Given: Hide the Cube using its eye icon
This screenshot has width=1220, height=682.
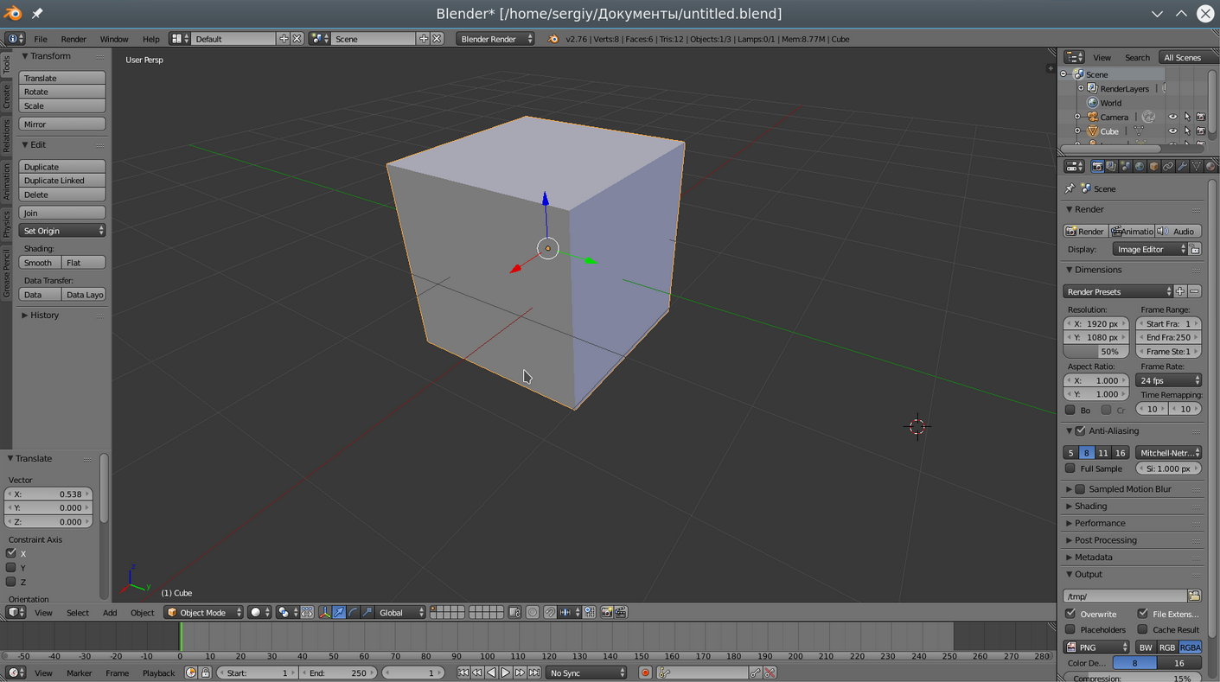Looking at the screenshot, I should click(1172, 131).
